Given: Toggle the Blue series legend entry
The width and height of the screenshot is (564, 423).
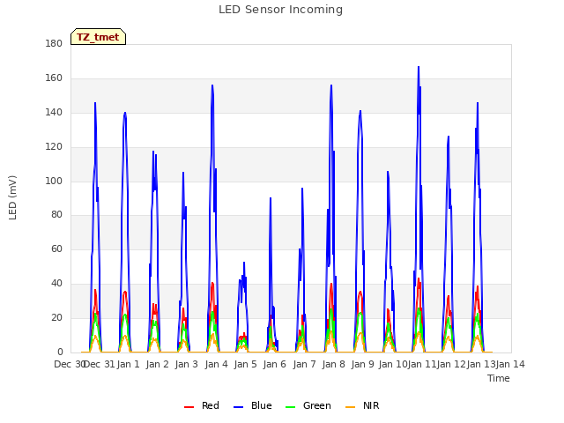Looking at the screenshot, I should coord(253,405).
